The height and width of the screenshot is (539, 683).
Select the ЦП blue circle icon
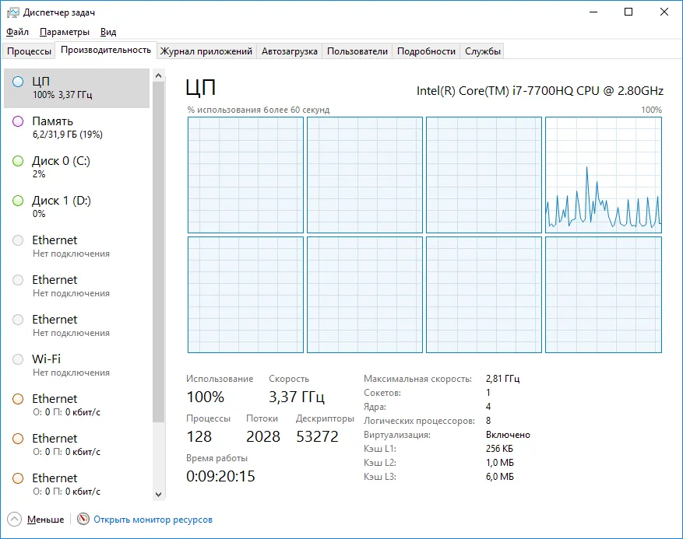click(18, 82)
